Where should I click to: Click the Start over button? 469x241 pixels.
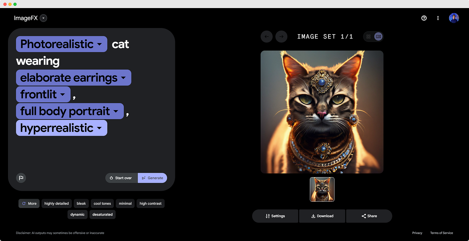(121, 178)
